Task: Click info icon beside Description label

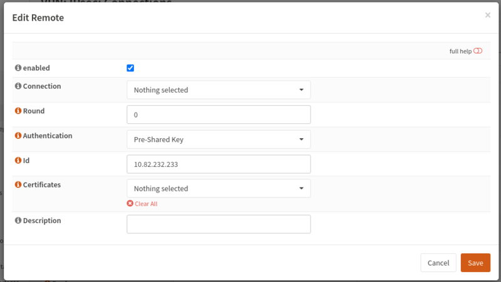Action: coord(18,221)
